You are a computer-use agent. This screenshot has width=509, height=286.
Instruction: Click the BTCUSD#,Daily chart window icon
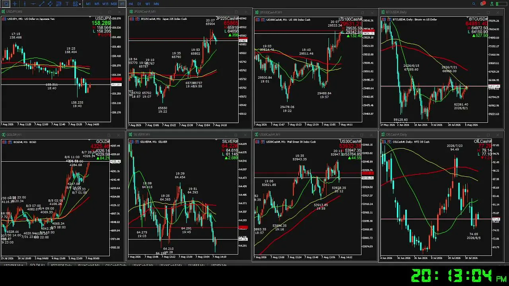tap(384, 12)
